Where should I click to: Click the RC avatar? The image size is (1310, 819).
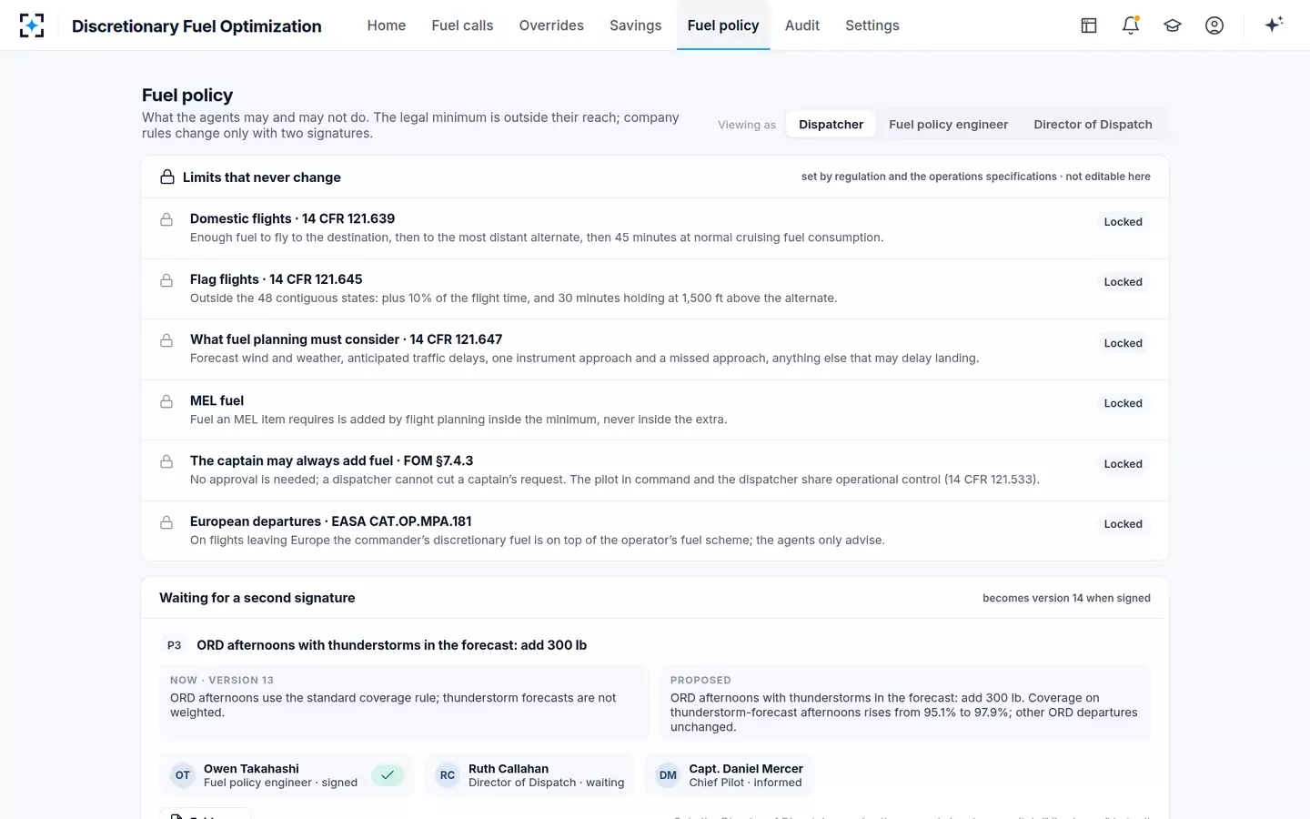[448, 775]
